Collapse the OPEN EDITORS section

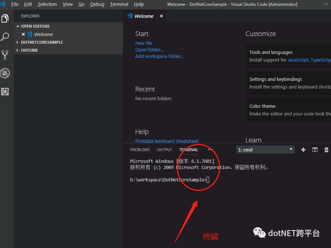pos(68,26)
